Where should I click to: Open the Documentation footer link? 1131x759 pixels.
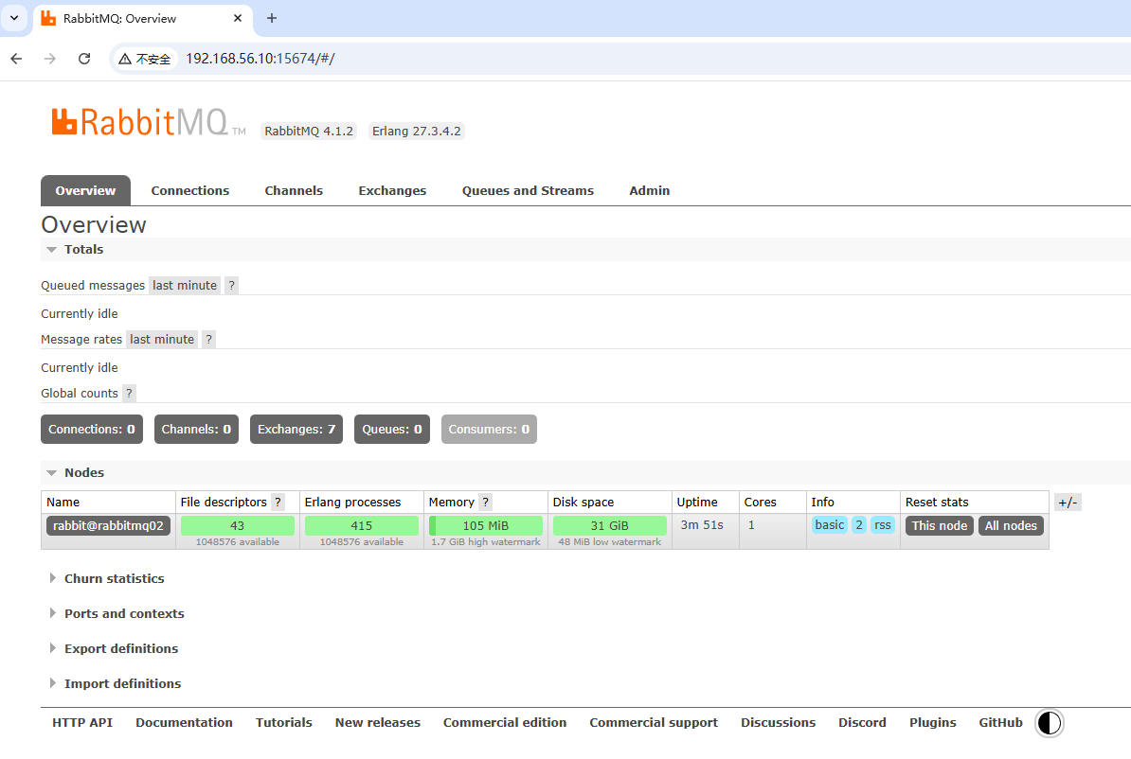(184, 723)
